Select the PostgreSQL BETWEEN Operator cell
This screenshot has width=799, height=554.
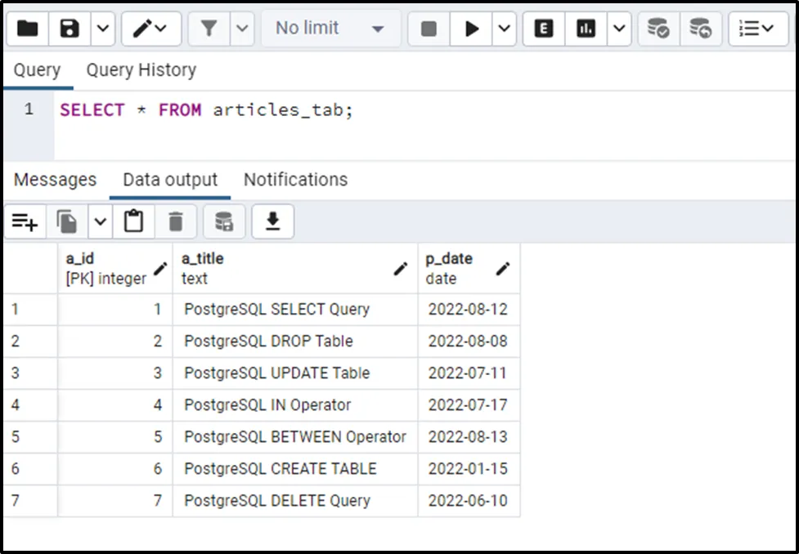tap(294, 437)
